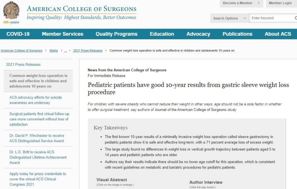Go to Media breadcrumb link

click(53, 51)
